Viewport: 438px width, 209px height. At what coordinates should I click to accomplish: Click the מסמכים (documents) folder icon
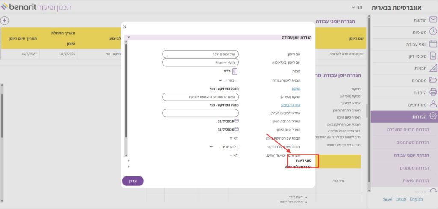coord(433,80)
